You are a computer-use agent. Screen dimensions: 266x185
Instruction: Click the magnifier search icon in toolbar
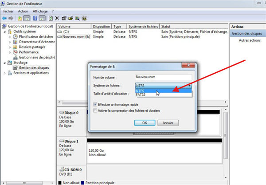click(77, 18)
